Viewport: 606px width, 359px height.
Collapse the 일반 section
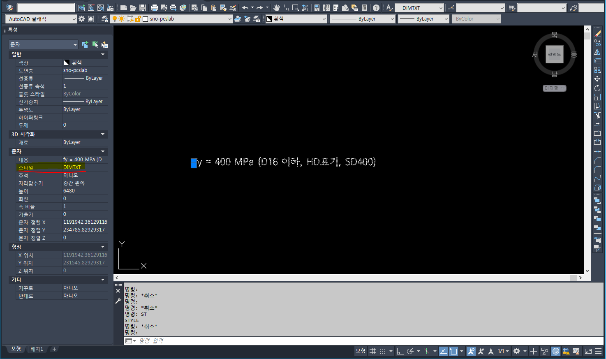click(103, 54)
